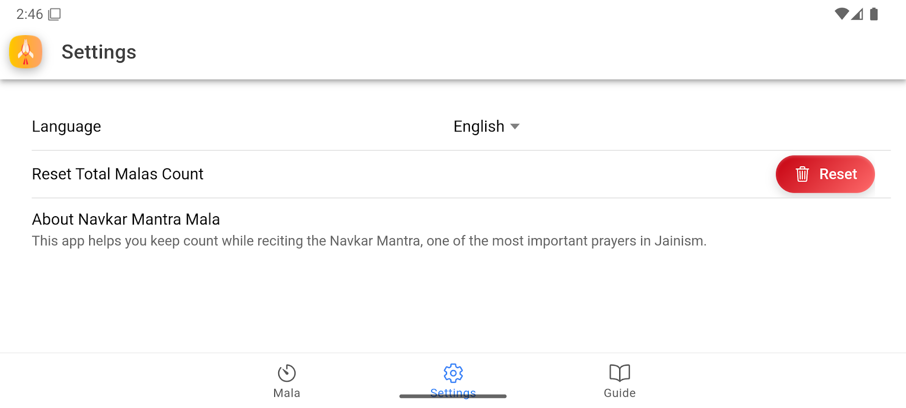The height and width of the screenshot is (408, 906).
Task: Tap the Wi-Fi status icon
Action: (x=842, y=14)
